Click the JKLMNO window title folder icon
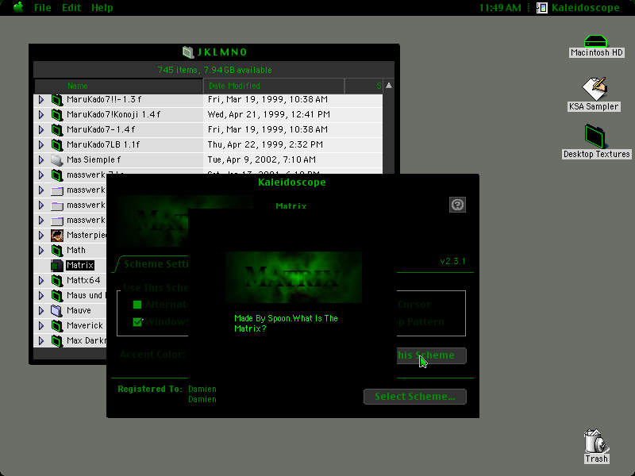 pos(188,52)
